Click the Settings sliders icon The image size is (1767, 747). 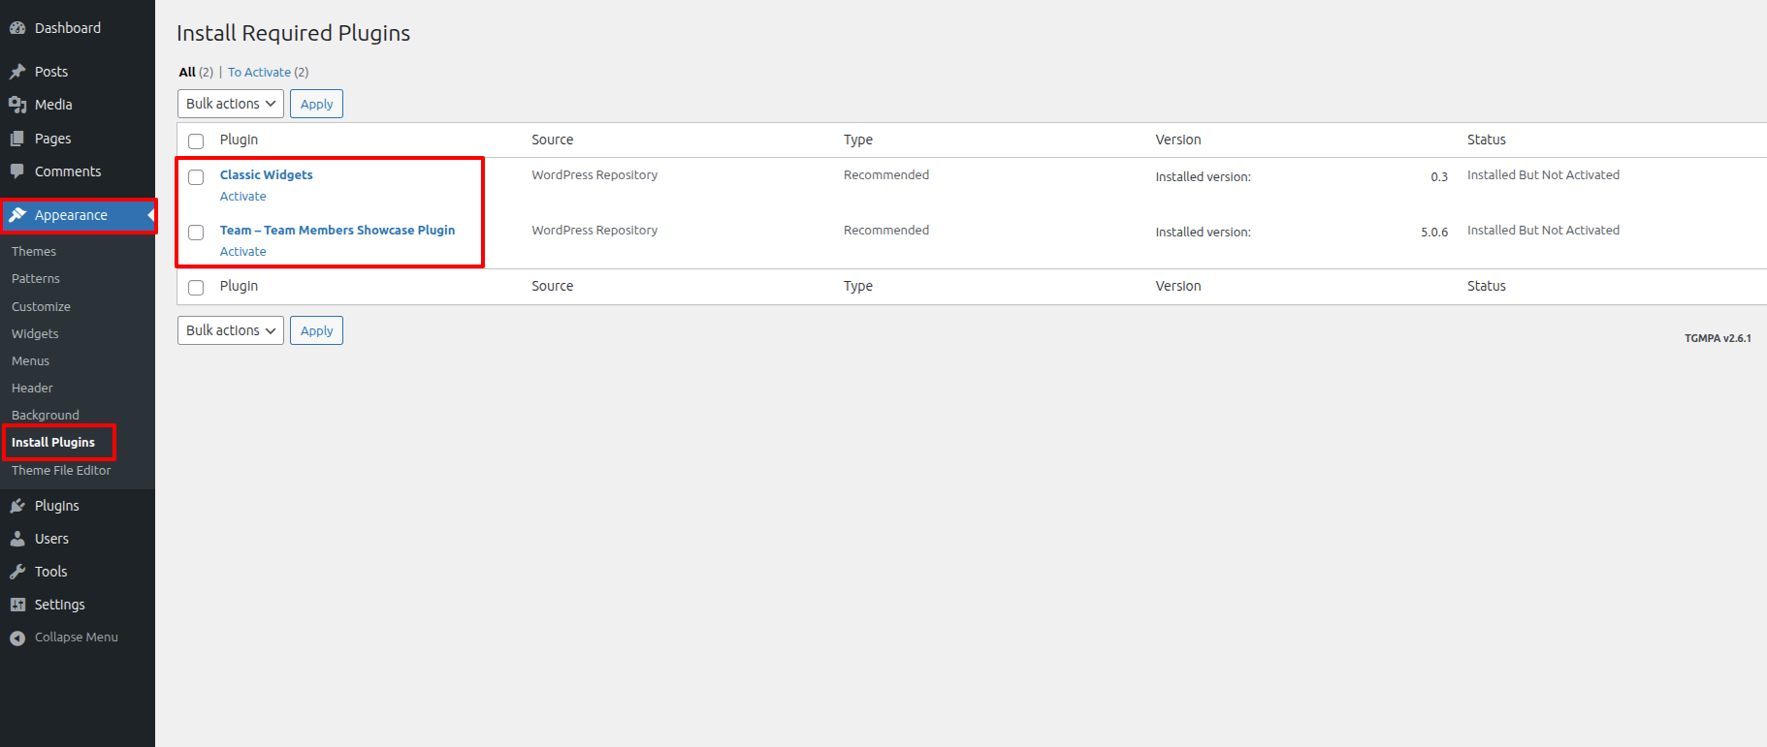coord(17,605)
